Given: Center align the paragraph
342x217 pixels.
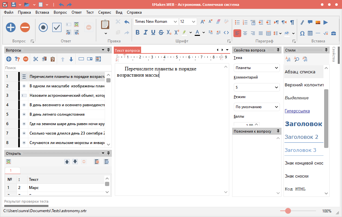Looking at the screenshot, I should pyautogui.click(x=245, y=33).
